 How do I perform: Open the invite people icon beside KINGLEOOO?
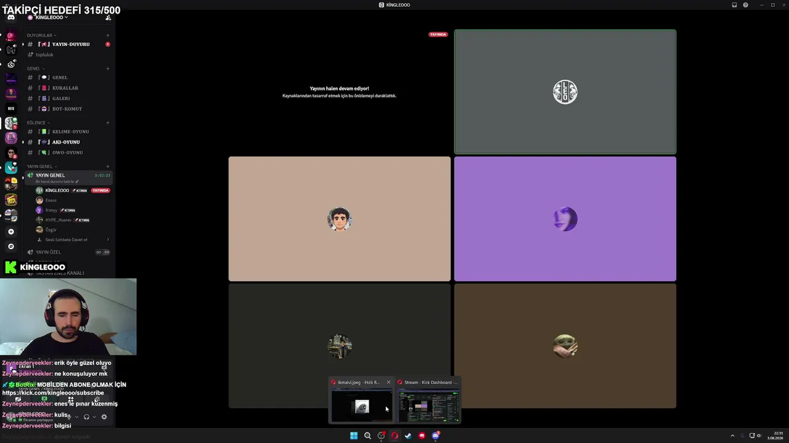(x=108, y=17)
